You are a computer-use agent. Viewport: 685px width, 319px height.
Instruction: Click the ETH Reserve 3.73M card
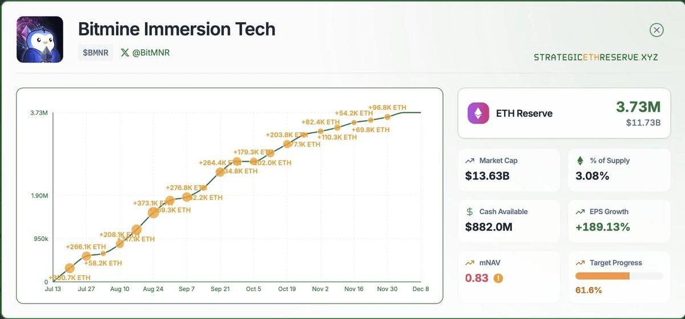[x=564, y=113]
